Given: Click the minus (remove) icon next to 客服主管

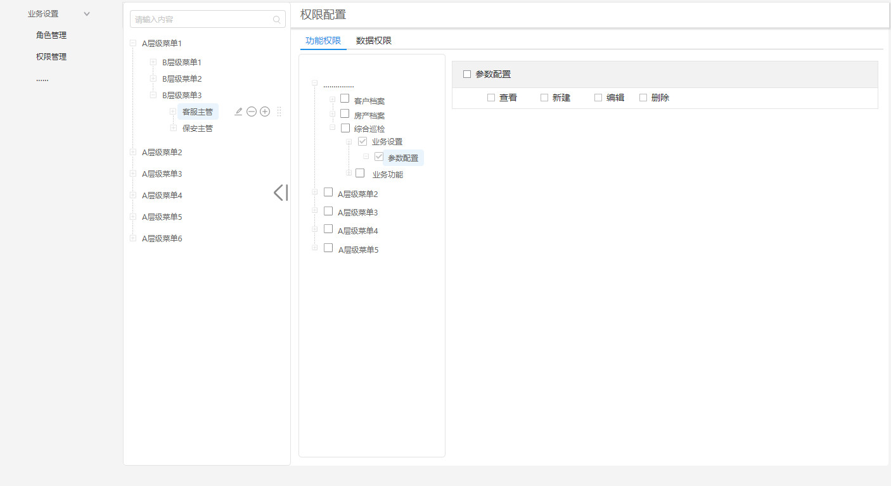Looking at the screenshot, I should click(252, 111).
